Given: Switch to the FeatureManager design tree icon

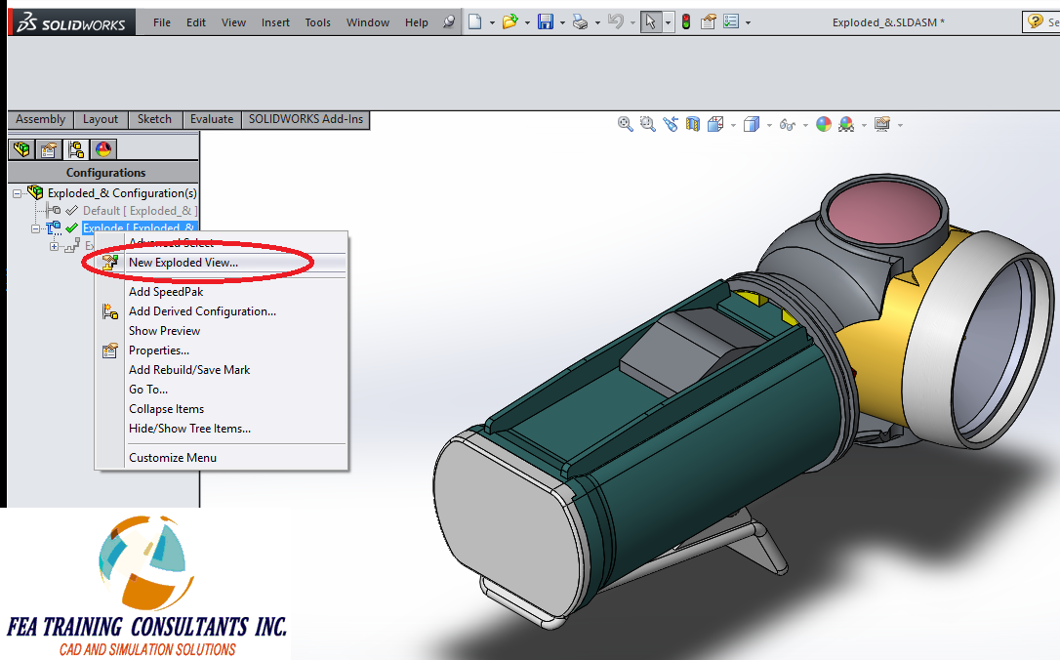Looking at the screenshot, I should point(20,148).
